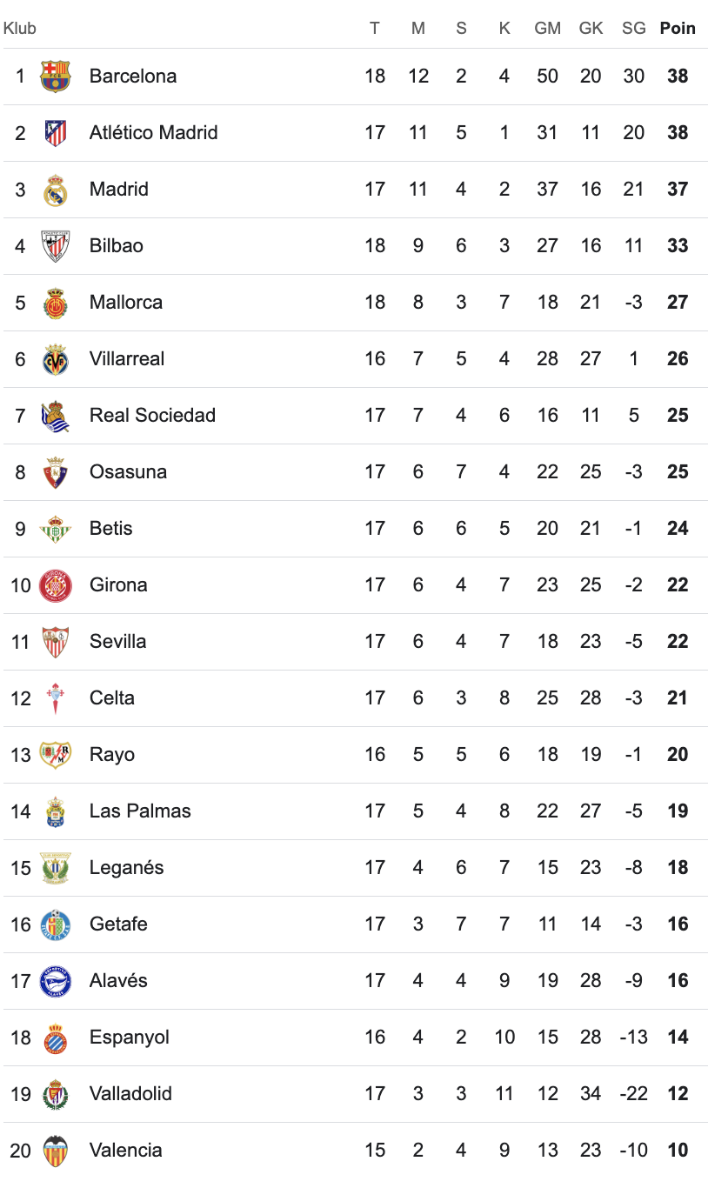Click the Klub column header
Screen dimensions: 708x1188
[20, 28]
